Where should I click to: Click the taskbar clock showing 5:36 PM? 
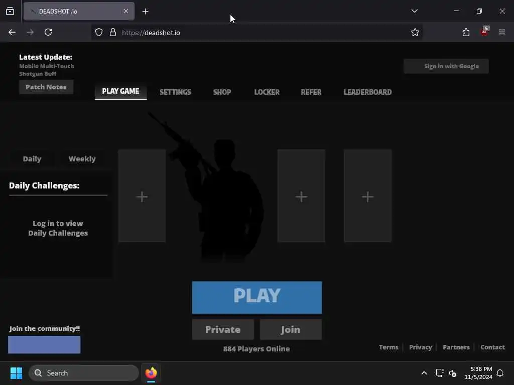tap(478, 373)
